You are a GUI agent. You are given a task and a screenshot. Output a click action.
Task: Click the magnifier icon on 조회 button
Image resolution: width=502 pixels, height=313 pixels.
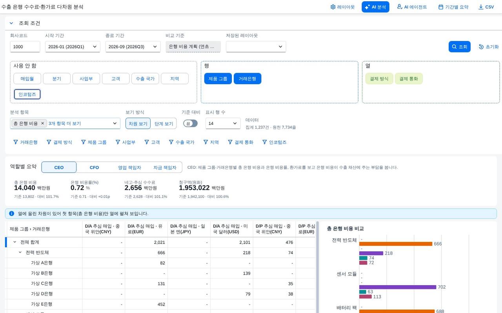(x=454, y=47)
